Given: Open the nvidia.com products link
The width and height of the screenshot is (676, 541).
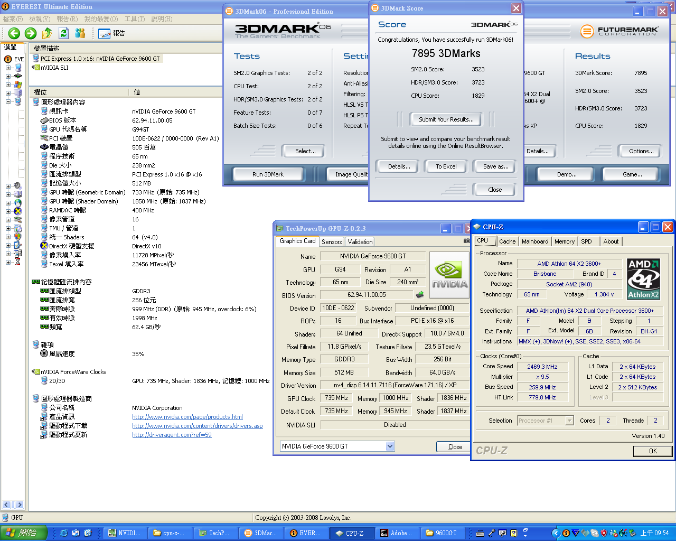Looking at the screenshot, I should click(x=187, y=417).
